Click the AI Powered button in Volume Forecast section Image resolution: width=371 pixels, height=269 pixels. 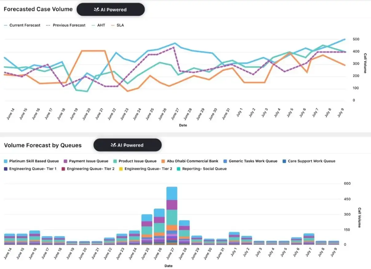(x=127, y=145)
